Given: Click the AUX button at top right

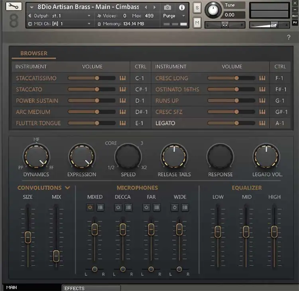Looking at the screenshot, I should 295,16.
